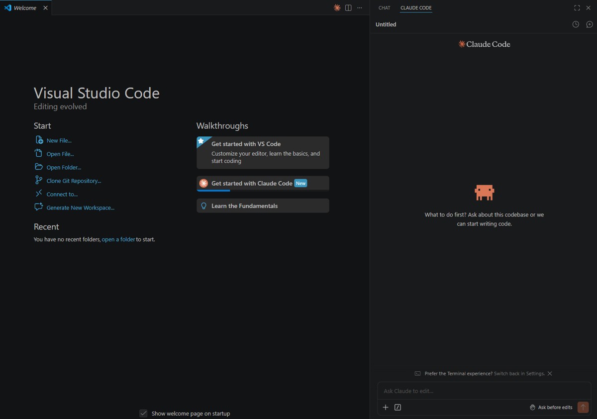Click the Generate New Workspace icon
Screen dimensions: 597x419
coord(38,207)
